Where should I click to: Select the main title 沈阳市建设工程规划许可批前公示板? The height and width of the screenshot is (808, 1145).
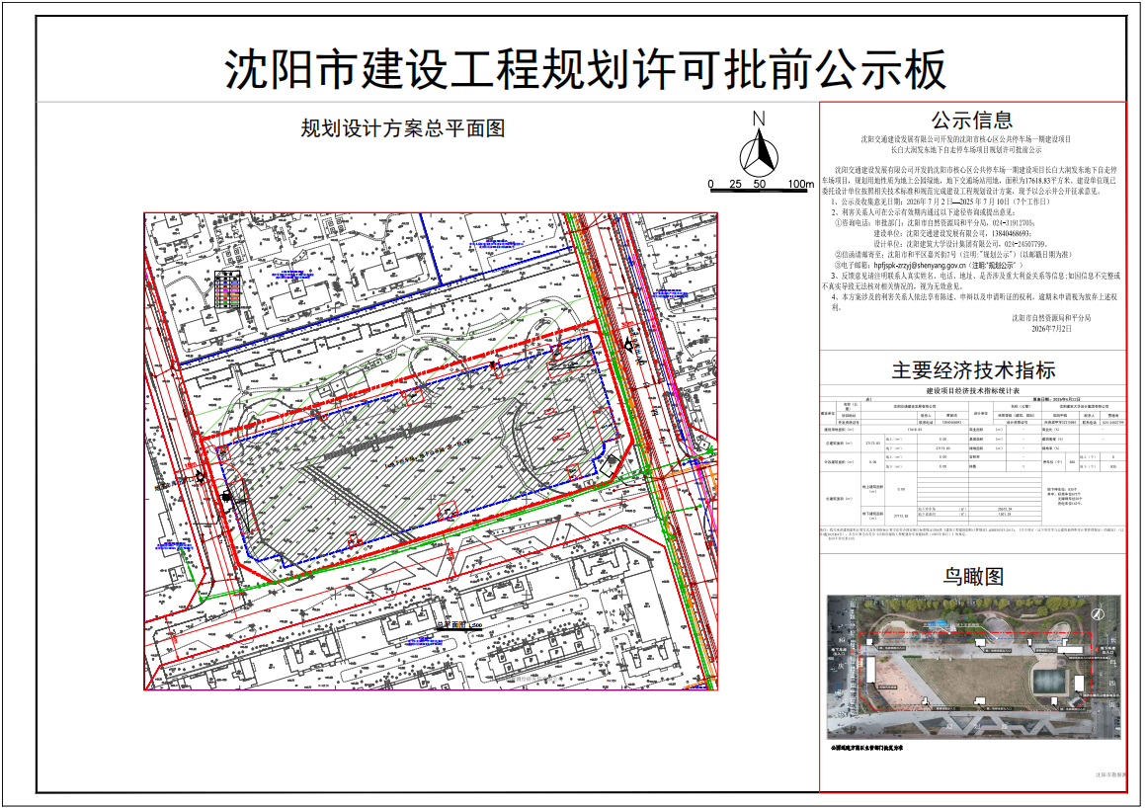point(585,70)
